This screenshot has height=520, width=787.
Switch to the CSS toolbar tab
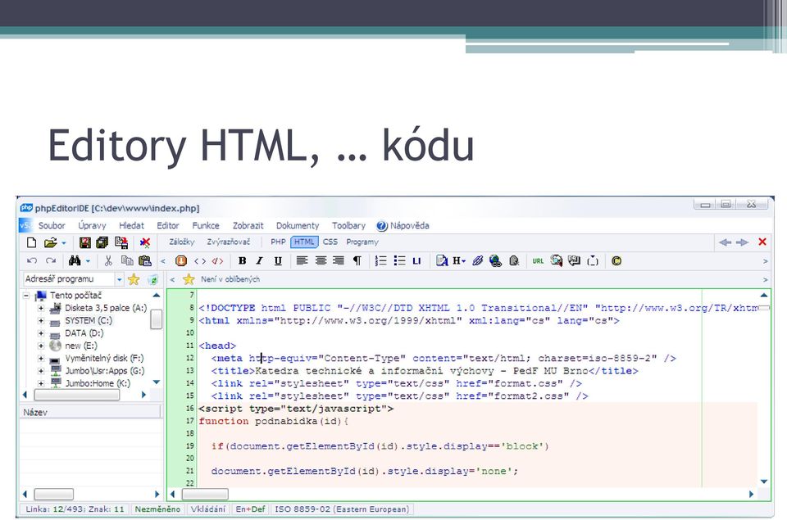330,242
